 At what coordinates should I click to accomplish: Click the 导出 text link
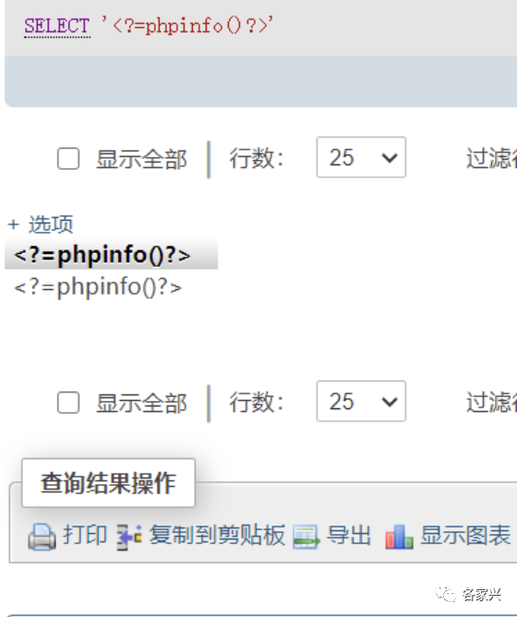[349, 535]
